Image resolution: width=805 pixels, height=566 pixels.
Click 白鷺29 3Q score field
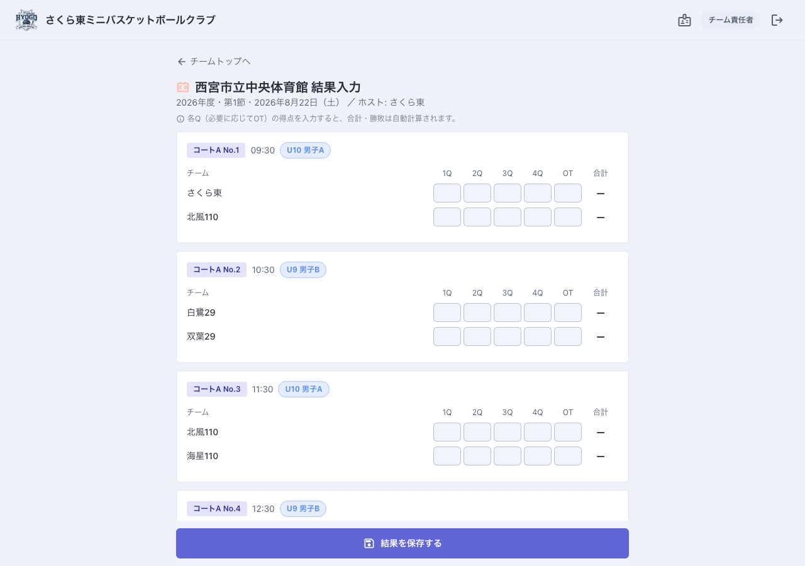point(508,313)
